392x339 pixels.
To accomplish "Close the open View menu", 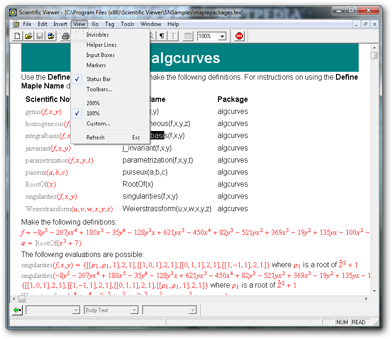I will pyautogui.click(x=79, y=24).
